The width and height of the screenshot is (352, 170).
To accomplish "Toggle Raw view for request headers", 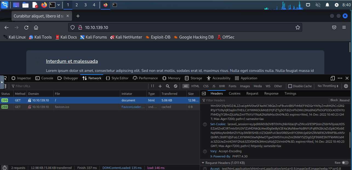I will click(345, 163).
